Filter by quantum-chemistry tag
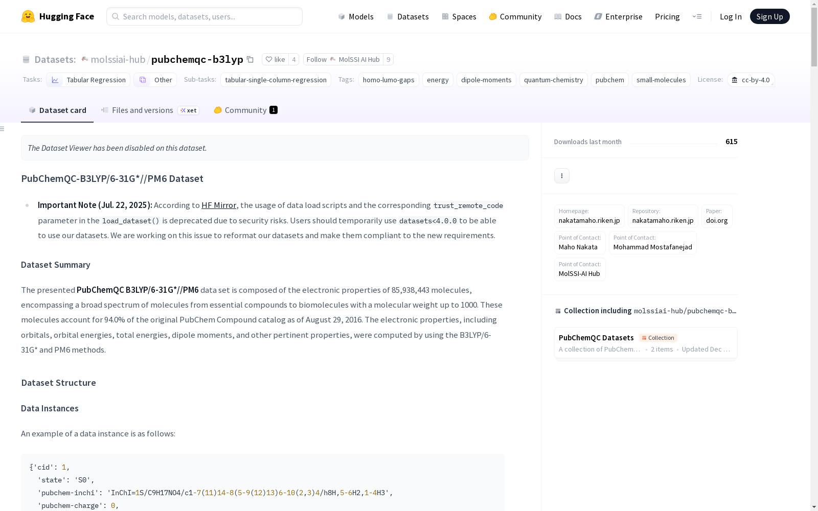Viewport: 818px width, 511px height. tap(553, 80)
